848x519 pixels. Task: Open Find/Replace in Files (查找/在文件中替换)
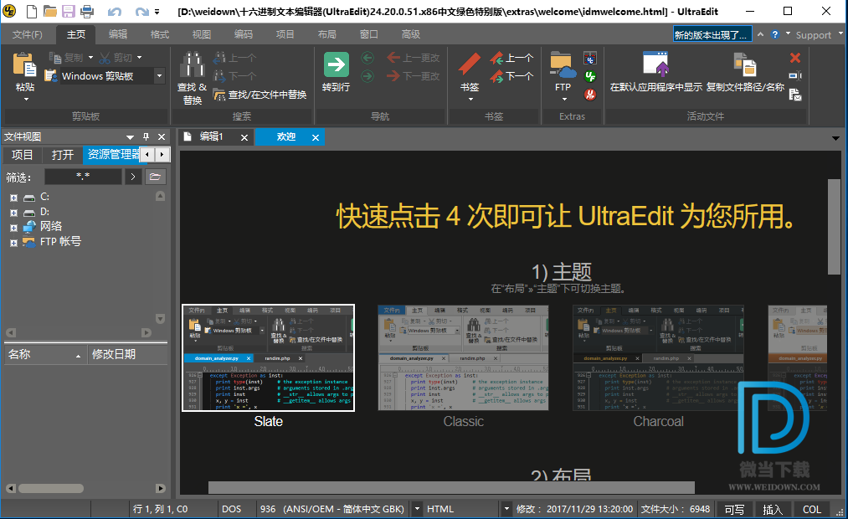coord(260,95)
